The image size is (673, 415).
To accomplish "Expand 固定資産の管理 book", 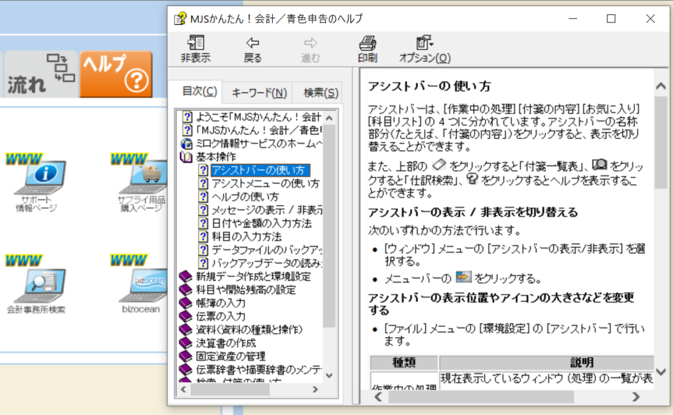I will coord(231,357).
